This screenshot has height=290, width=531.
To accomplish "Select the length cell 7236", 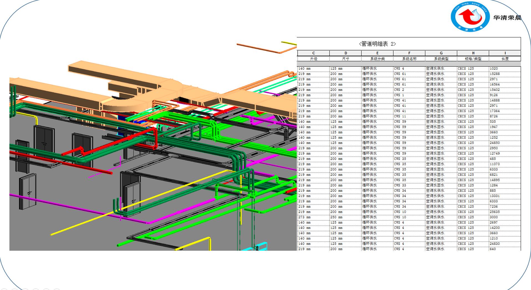I will click(x=505, y=207).
